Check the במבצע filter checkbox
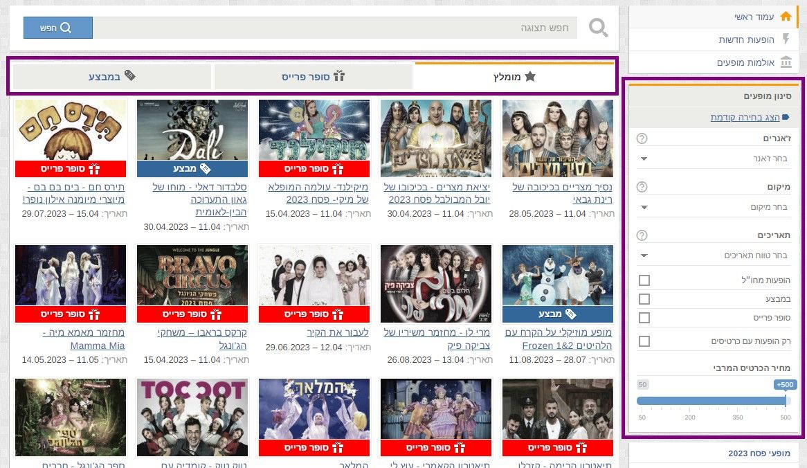Screen dimensions: 807x468 [x=644, y=299]
